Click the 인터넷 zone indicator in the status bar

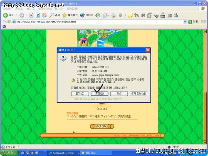coord(173,147)
